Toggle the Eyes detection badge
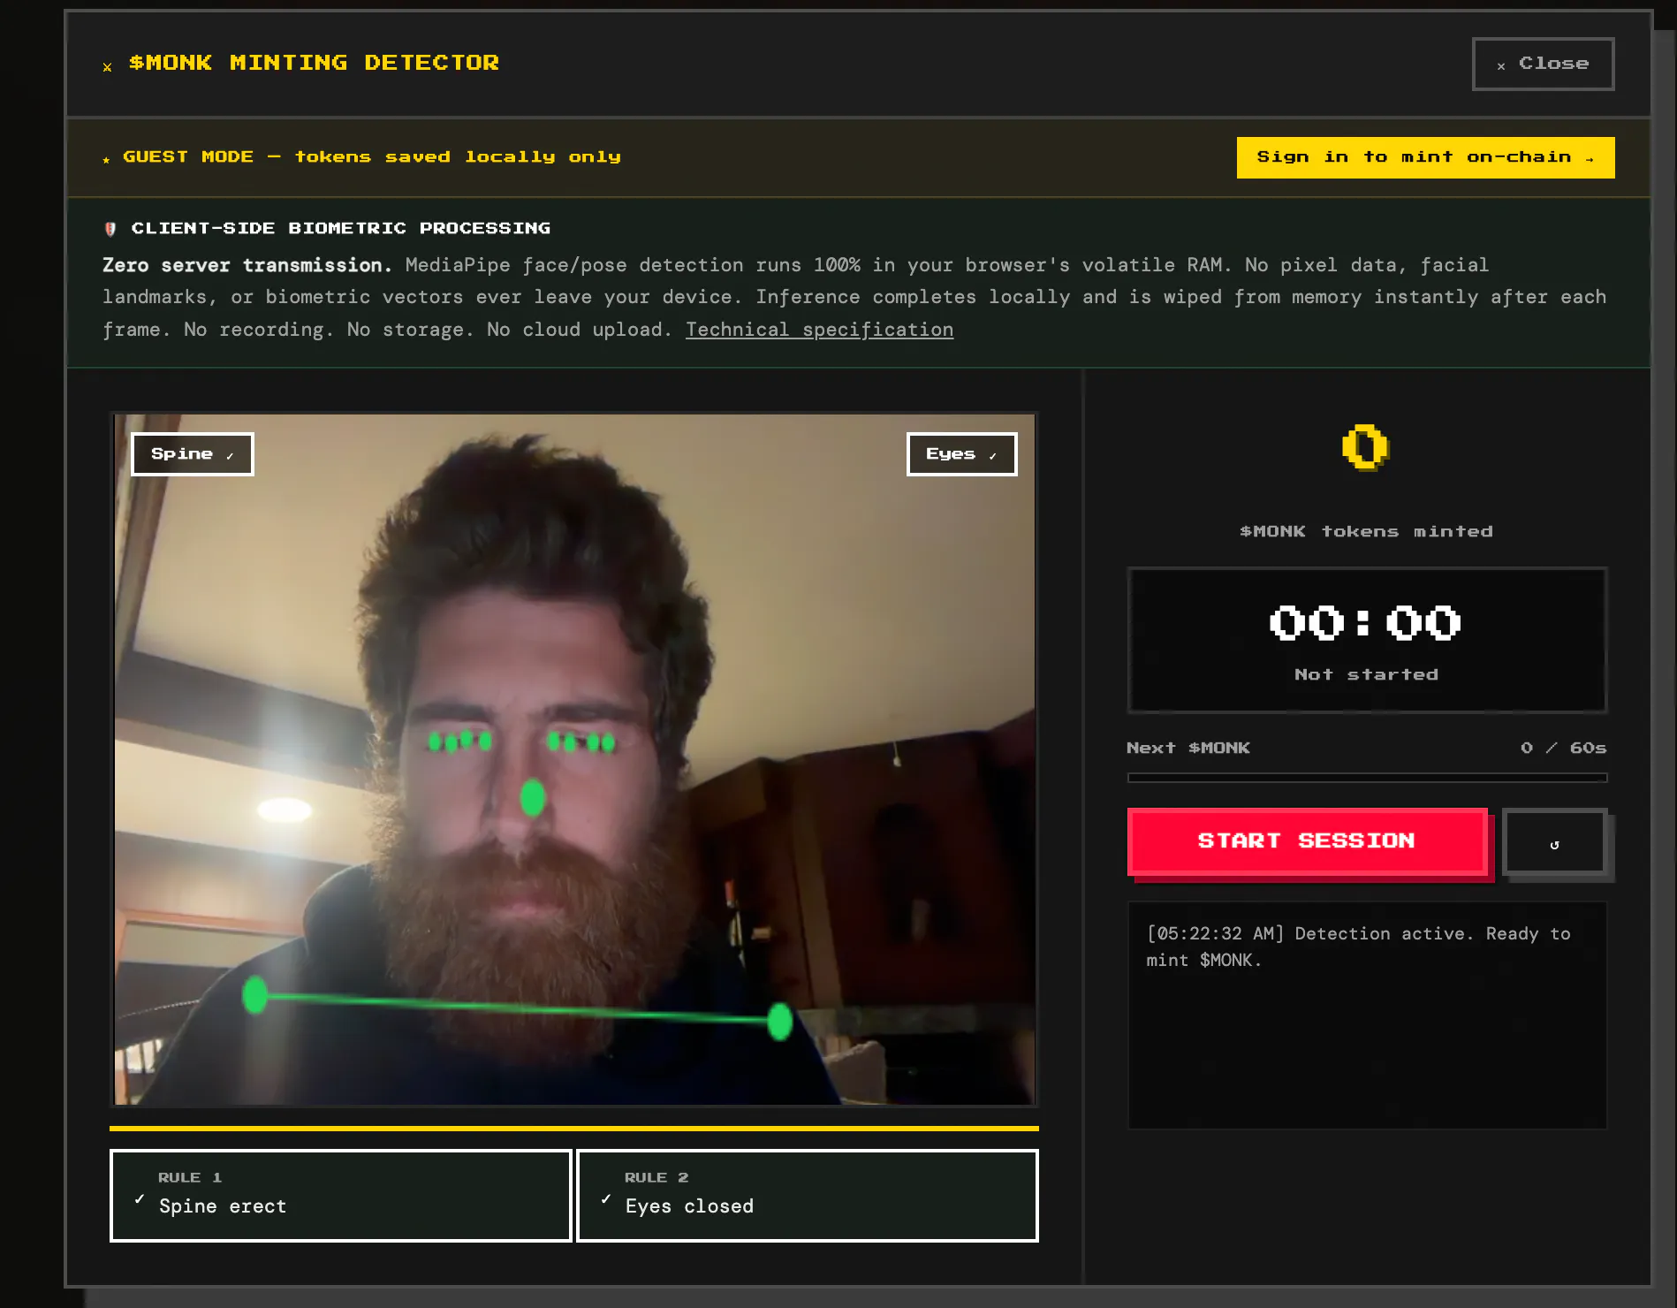 [961, 454]
